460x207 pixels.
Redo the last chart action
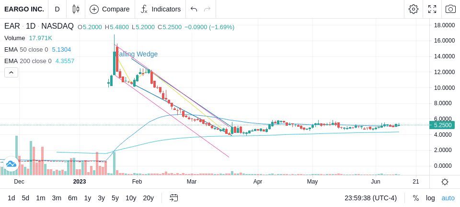pos(207,9)
